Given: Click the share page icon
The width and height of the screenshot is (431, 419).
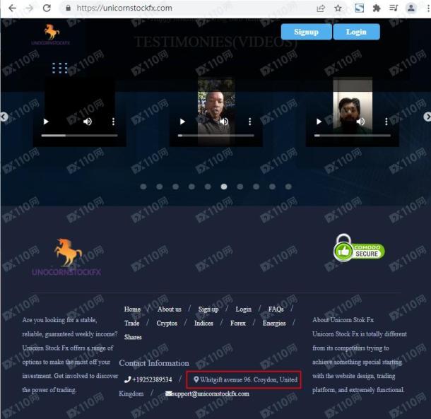Looking at the screenshot, I should [x=321, y=8].
